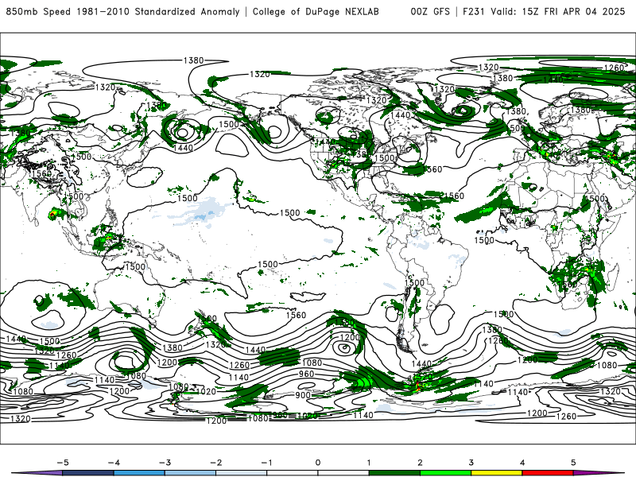Image resolution: width=636 pixels, height=477 pixels.
Task: Click the colorbar tick label "3"
Action: (x=471, y=463)
